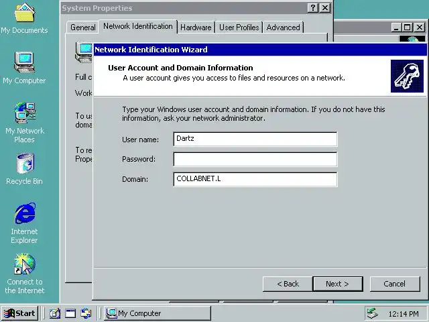Focus the Domain field containing COLLABNET.L
The width and height of the screenshot is (429, 322).
(x=255, y=179)
